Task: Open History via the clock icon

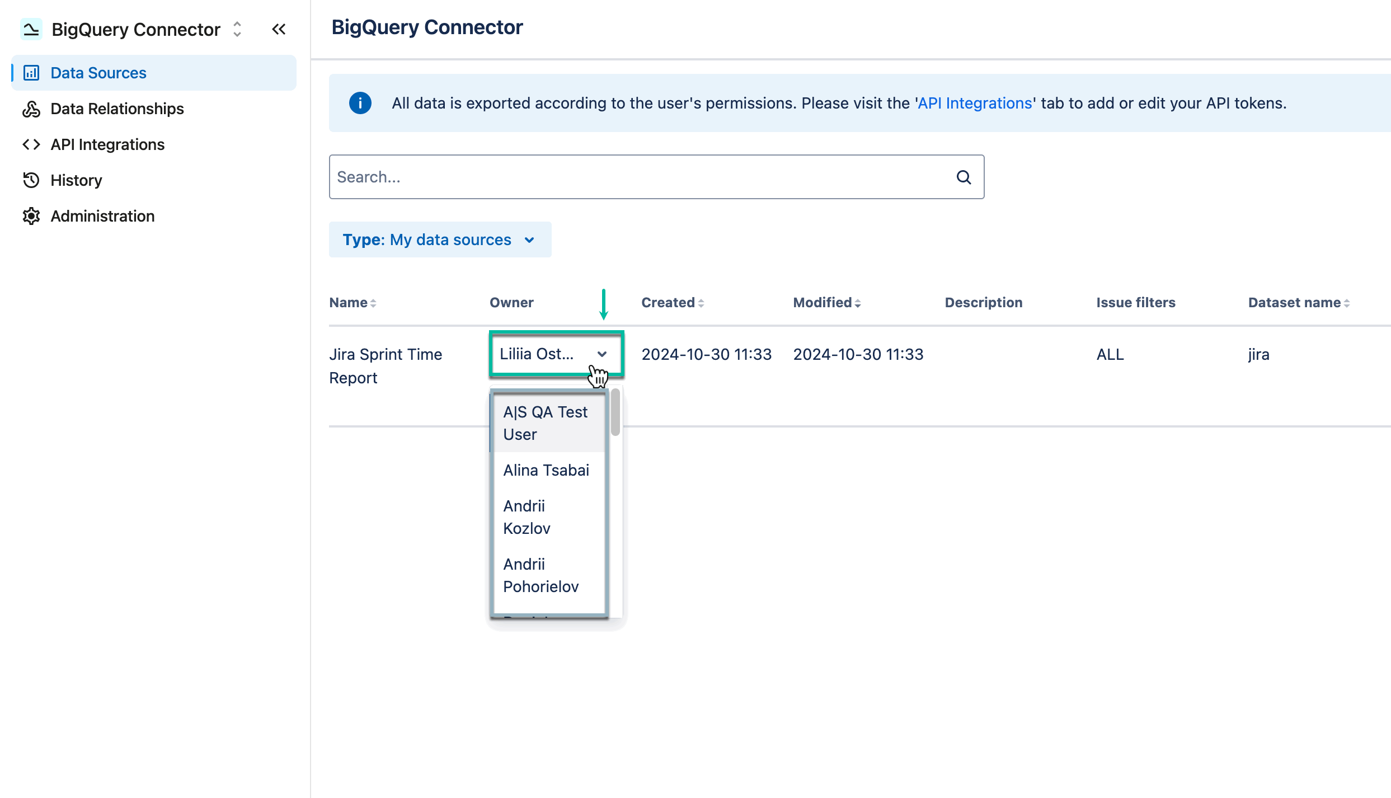Action: tap(32, 180)
